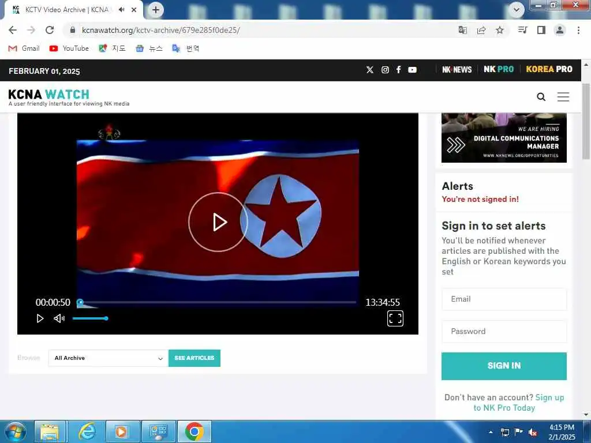Click the SEE ARTICLES button
This screenshot has width=591, height=443.
pyautogui.click(x=194, y=358)
